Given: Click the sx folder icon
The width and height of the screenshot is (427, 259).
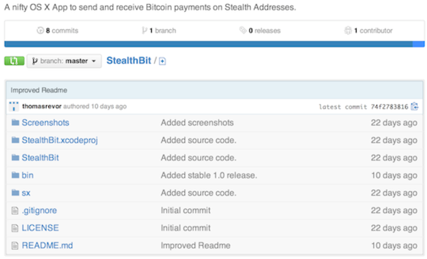Looking at the screenshot, I should coord(15,192).
